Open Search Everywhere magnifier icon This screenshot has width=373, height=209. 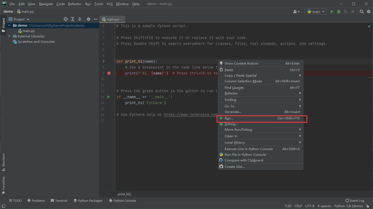pyautogui.click(x=362, y=12)
